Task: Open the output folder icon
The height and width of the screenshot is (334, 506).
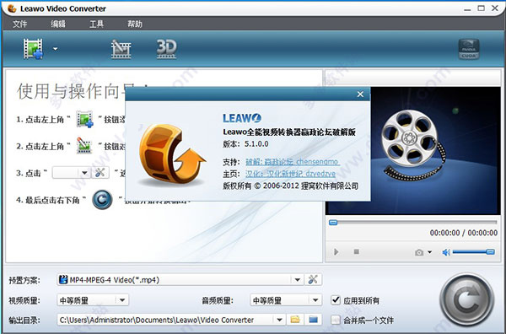Action: (x=313, y=320)
